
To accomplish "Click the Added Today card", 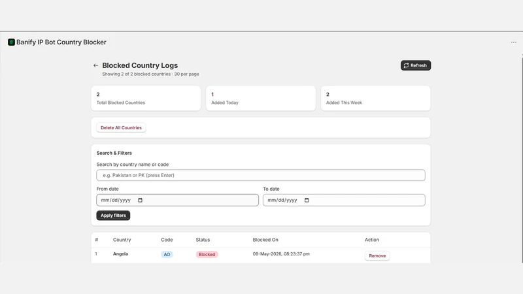I will 261,99.
